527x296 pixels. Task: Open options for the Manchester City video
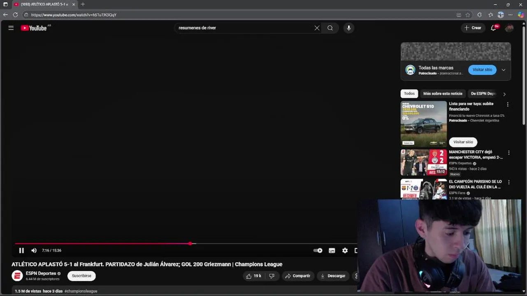click(509, 153)
